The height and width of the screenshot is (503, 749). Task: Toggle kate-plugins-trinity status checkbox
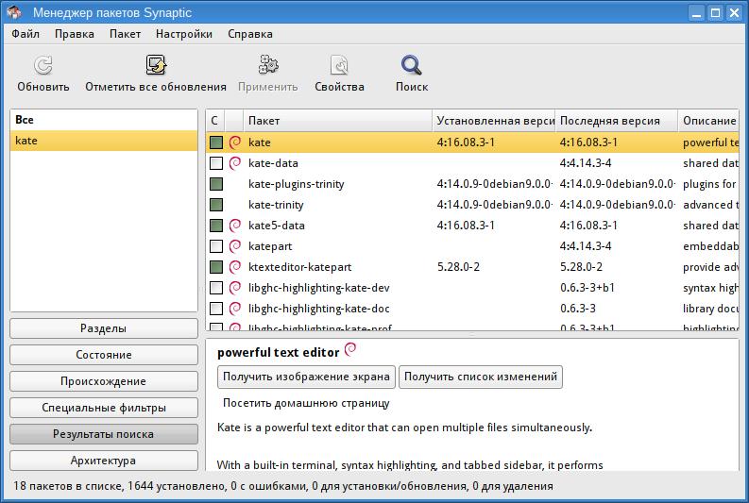pyautogui.click(x=216, y=184)
